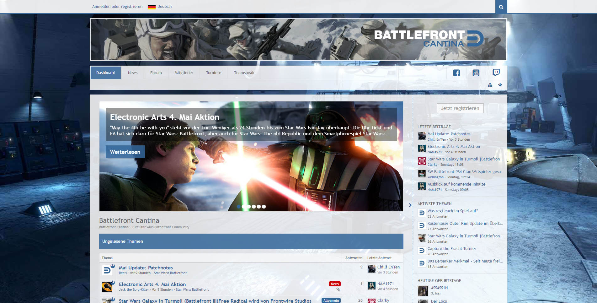Open the Forum menu item
Screen dimensions: 597x303
point(156,73)
